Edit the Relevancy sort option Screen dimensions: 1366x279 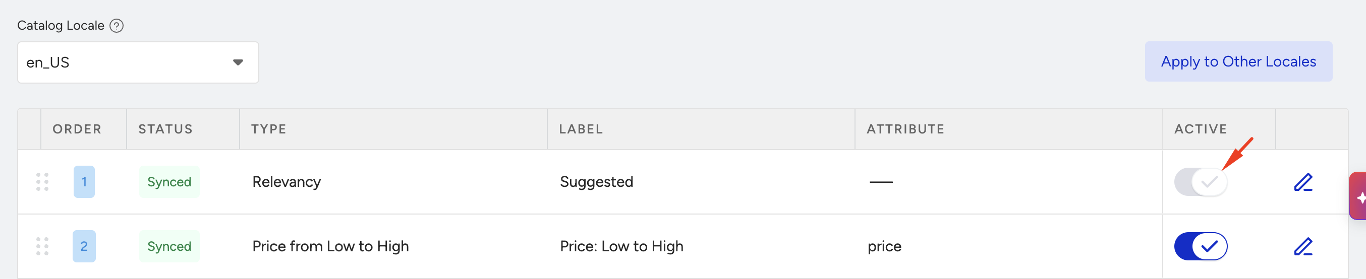[1303, 182]
